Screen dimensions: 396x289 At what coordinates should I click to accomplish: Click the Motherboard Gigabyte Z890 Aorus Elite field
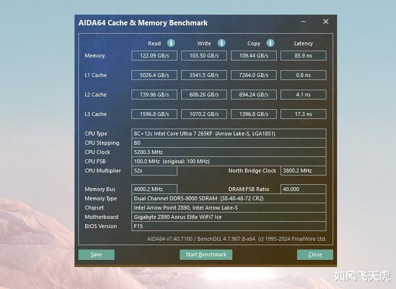[229, 217]
